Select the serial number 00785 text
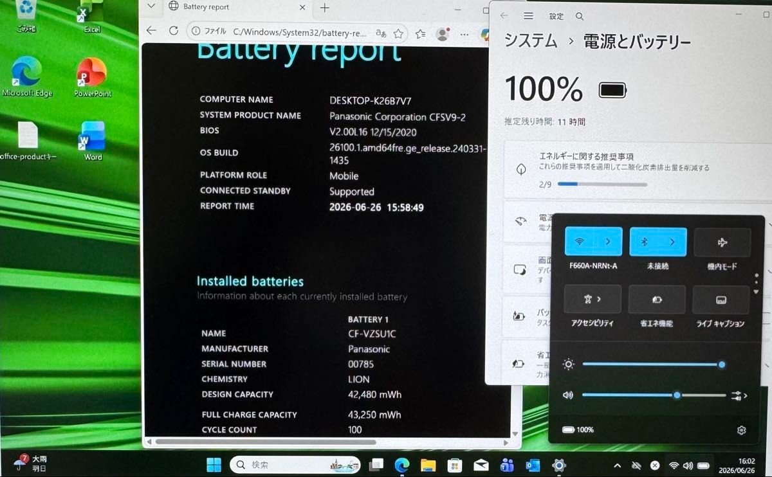Image resolution: width=772 pixels, height=477 pixels. 361,364
